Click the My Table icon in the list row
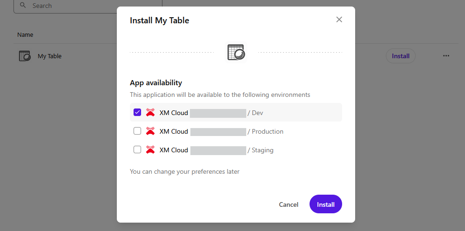Image resolution: width=465 pixels, height=231 pixels. 25,56
